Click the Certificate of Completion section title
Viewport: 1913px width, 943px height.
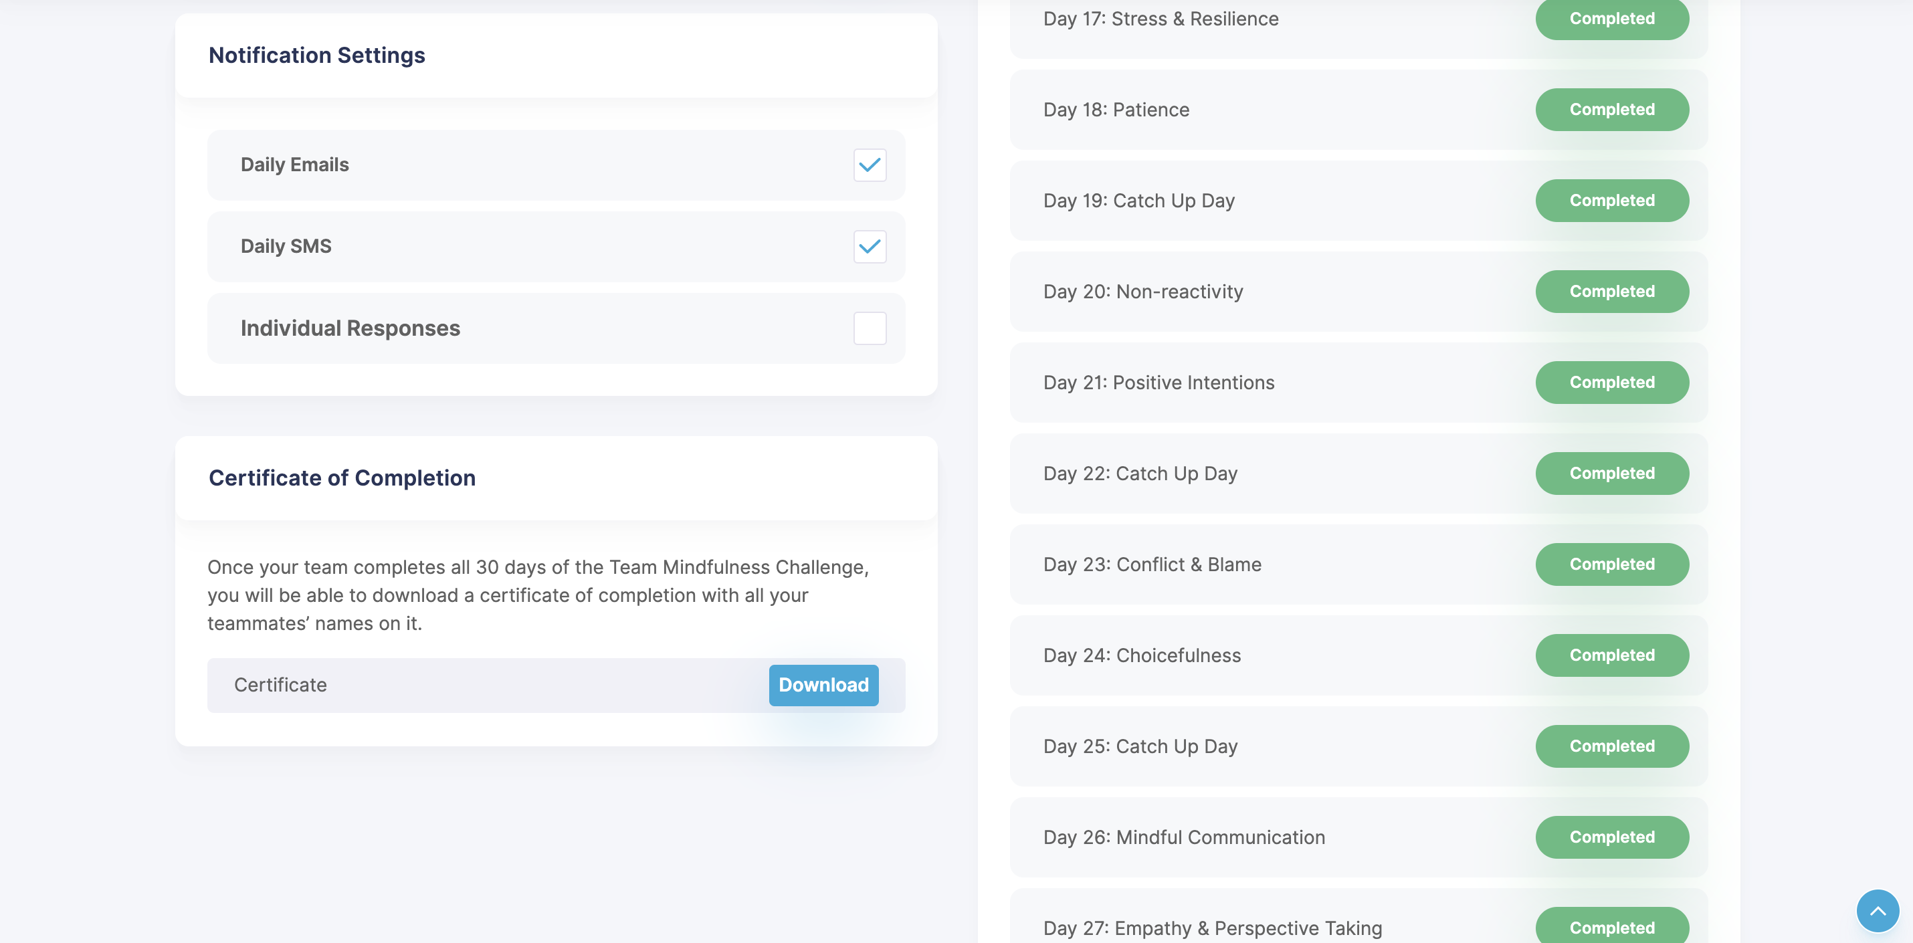coord(342,478)
